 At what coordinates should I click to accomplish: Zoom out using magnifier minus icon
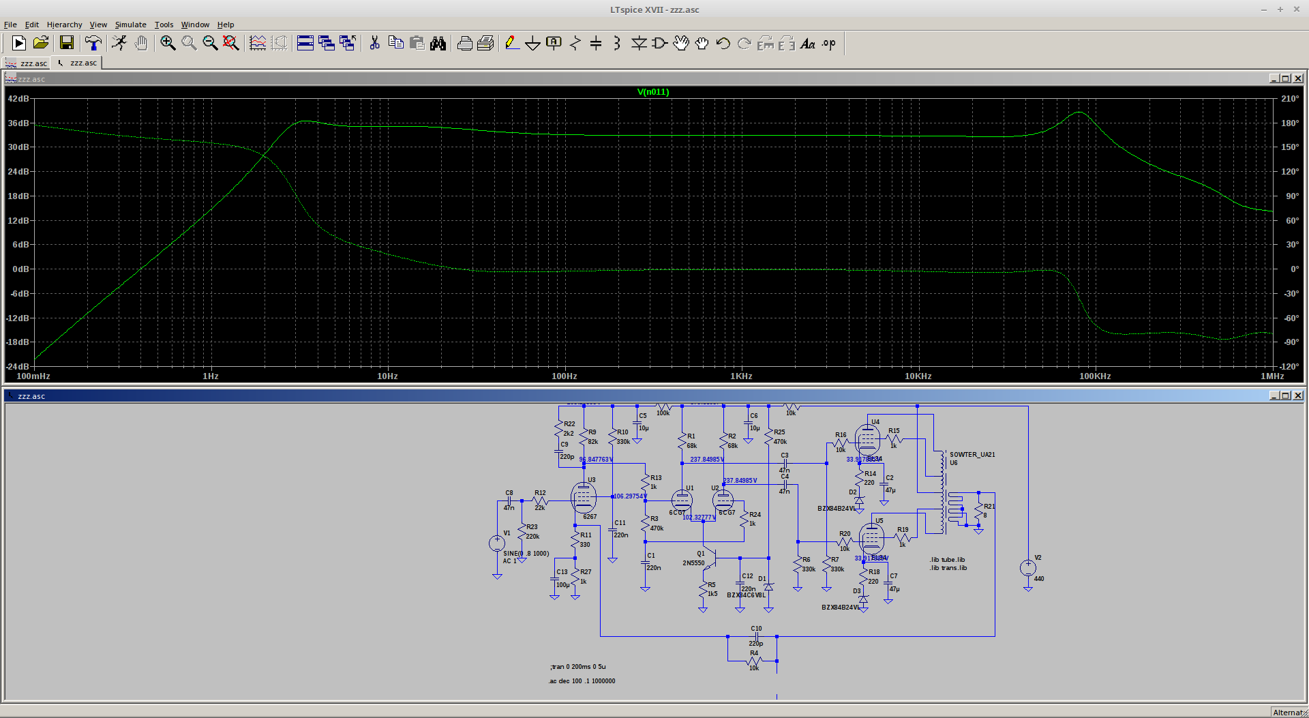tap(210, 43)
